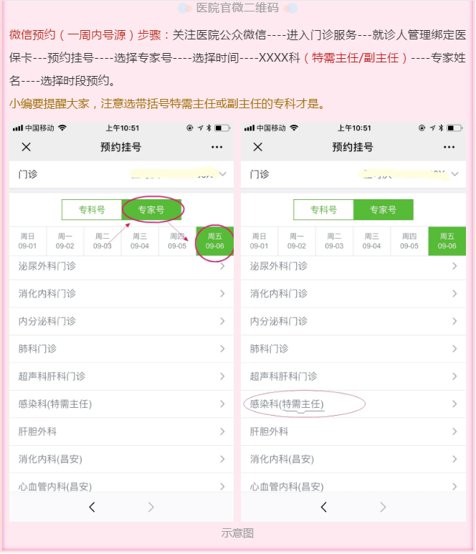Image resolution: width=476 pixels, height=554 pixels.
Task: Tap the right phone's bottom forward arrow
Action: (x=383, y=507)
